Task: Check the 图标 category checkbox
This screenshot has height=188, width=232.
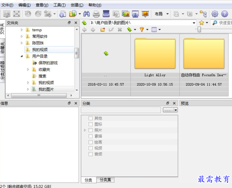Action: (90, 124)
